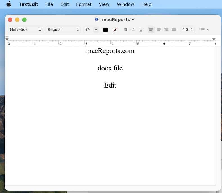222x193 pixels.
Task: Click the font size 12 field
Action: tap(89, 30)
